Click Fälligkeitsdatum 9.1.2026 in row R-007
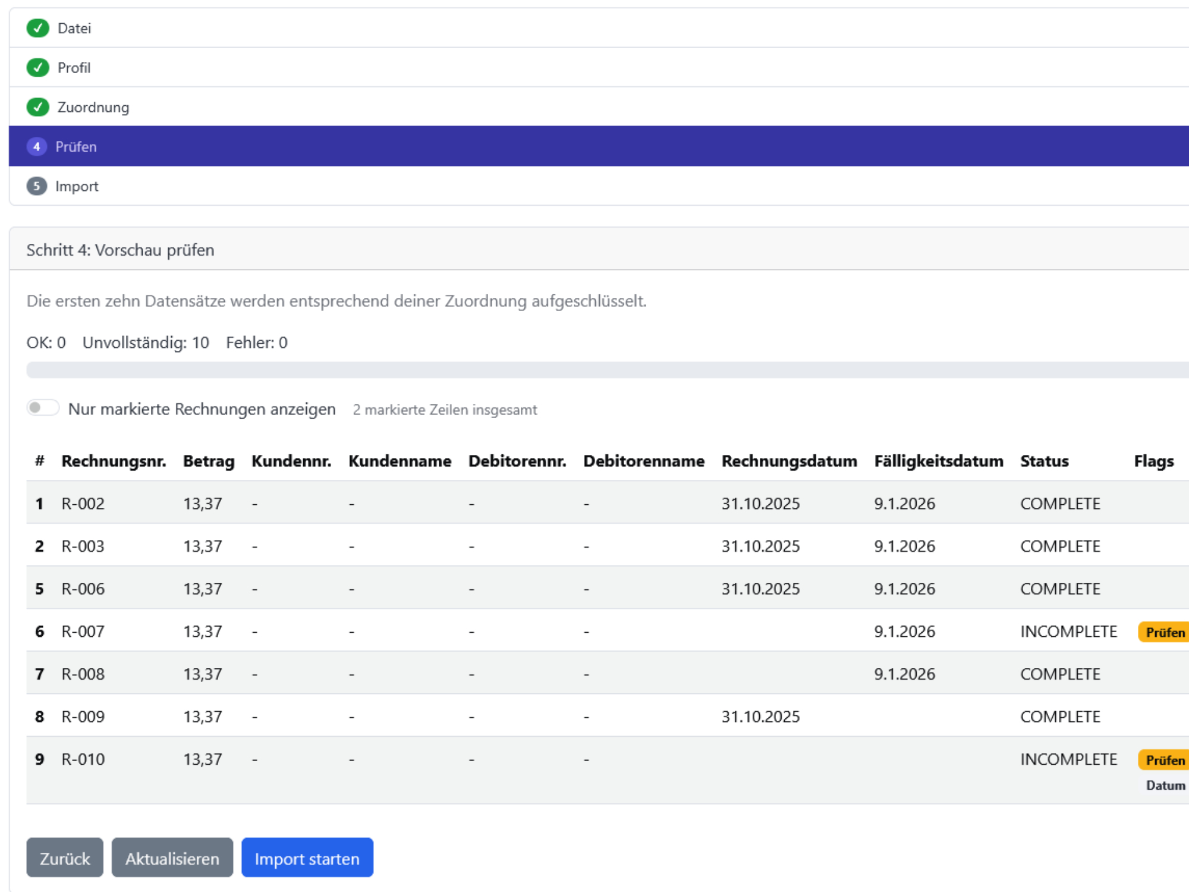1189x892 pixels. point(905,632)
